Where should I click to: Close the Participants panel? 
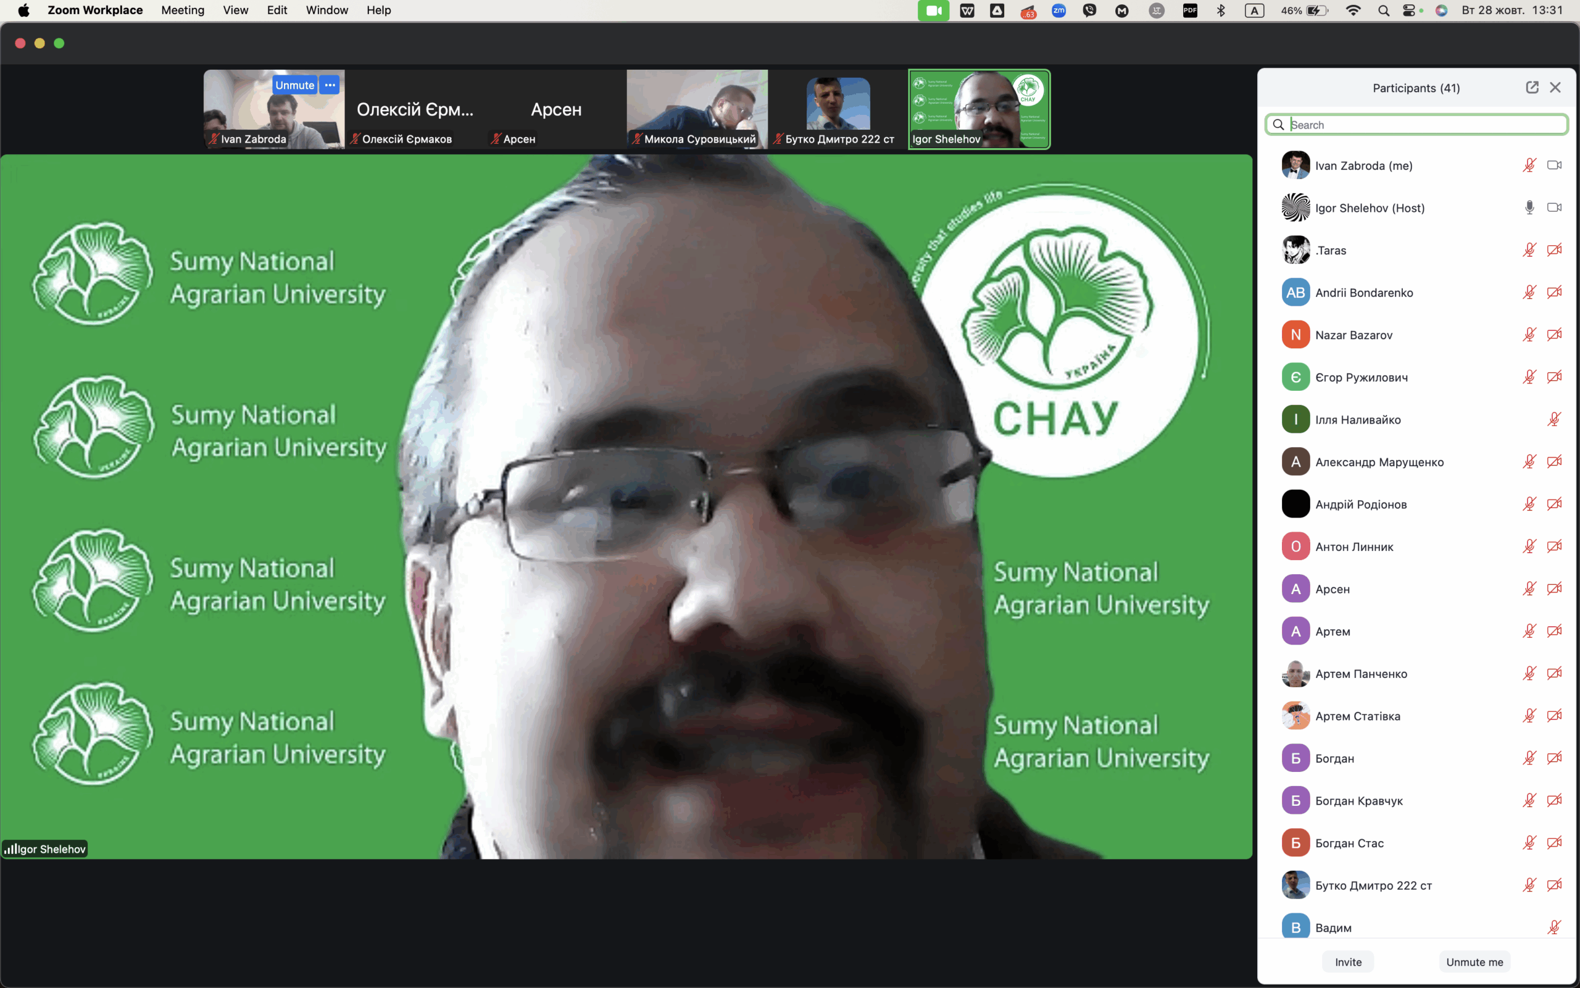pos(1555,88)
